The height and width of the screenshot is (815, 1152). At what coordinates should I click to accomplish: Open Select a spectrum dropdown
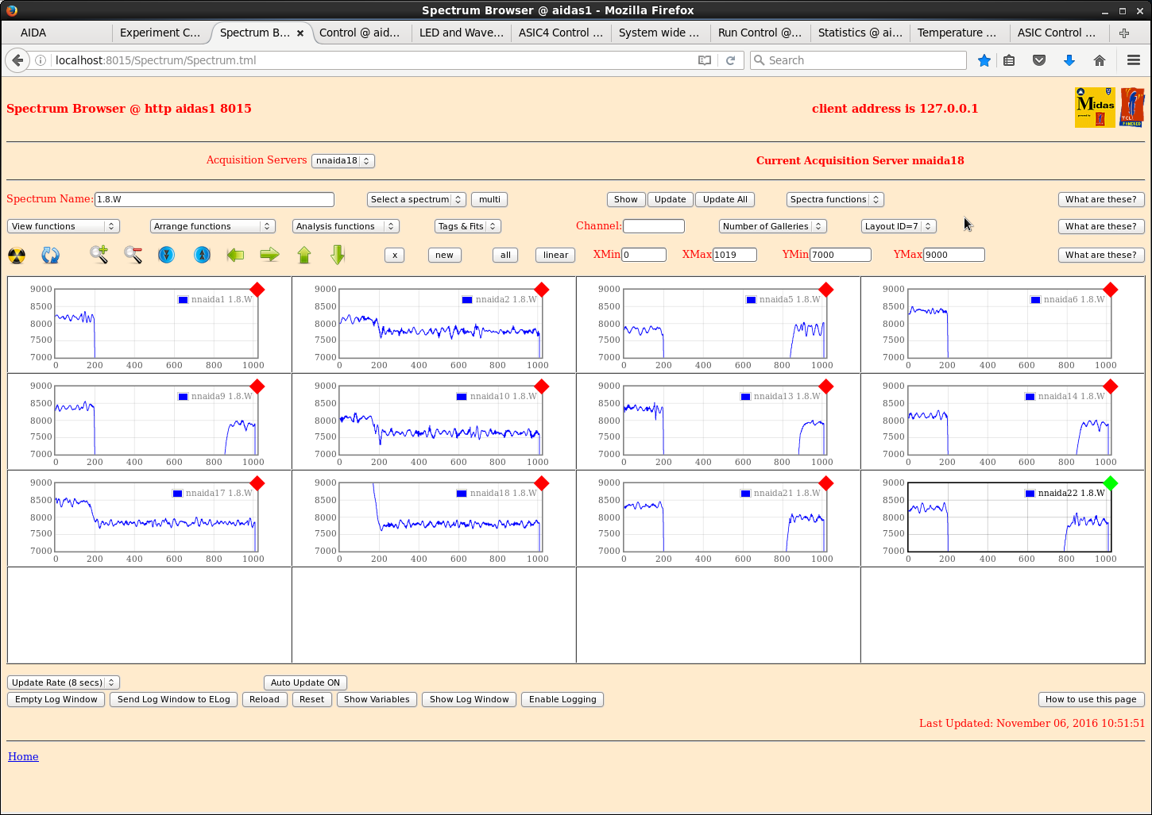[416, 199]
